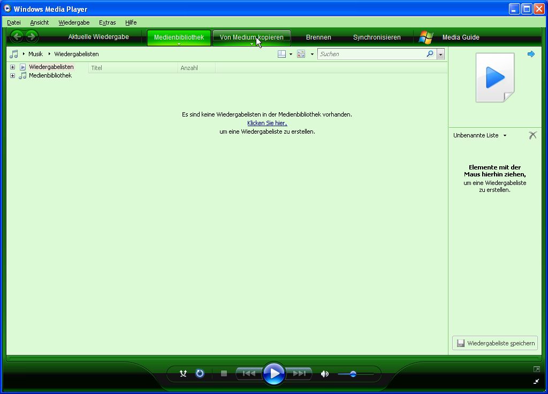Expand the Wiedergabelisten tree node
The height and width of the screenshot is (394, 548).
[x=13, y=67]
